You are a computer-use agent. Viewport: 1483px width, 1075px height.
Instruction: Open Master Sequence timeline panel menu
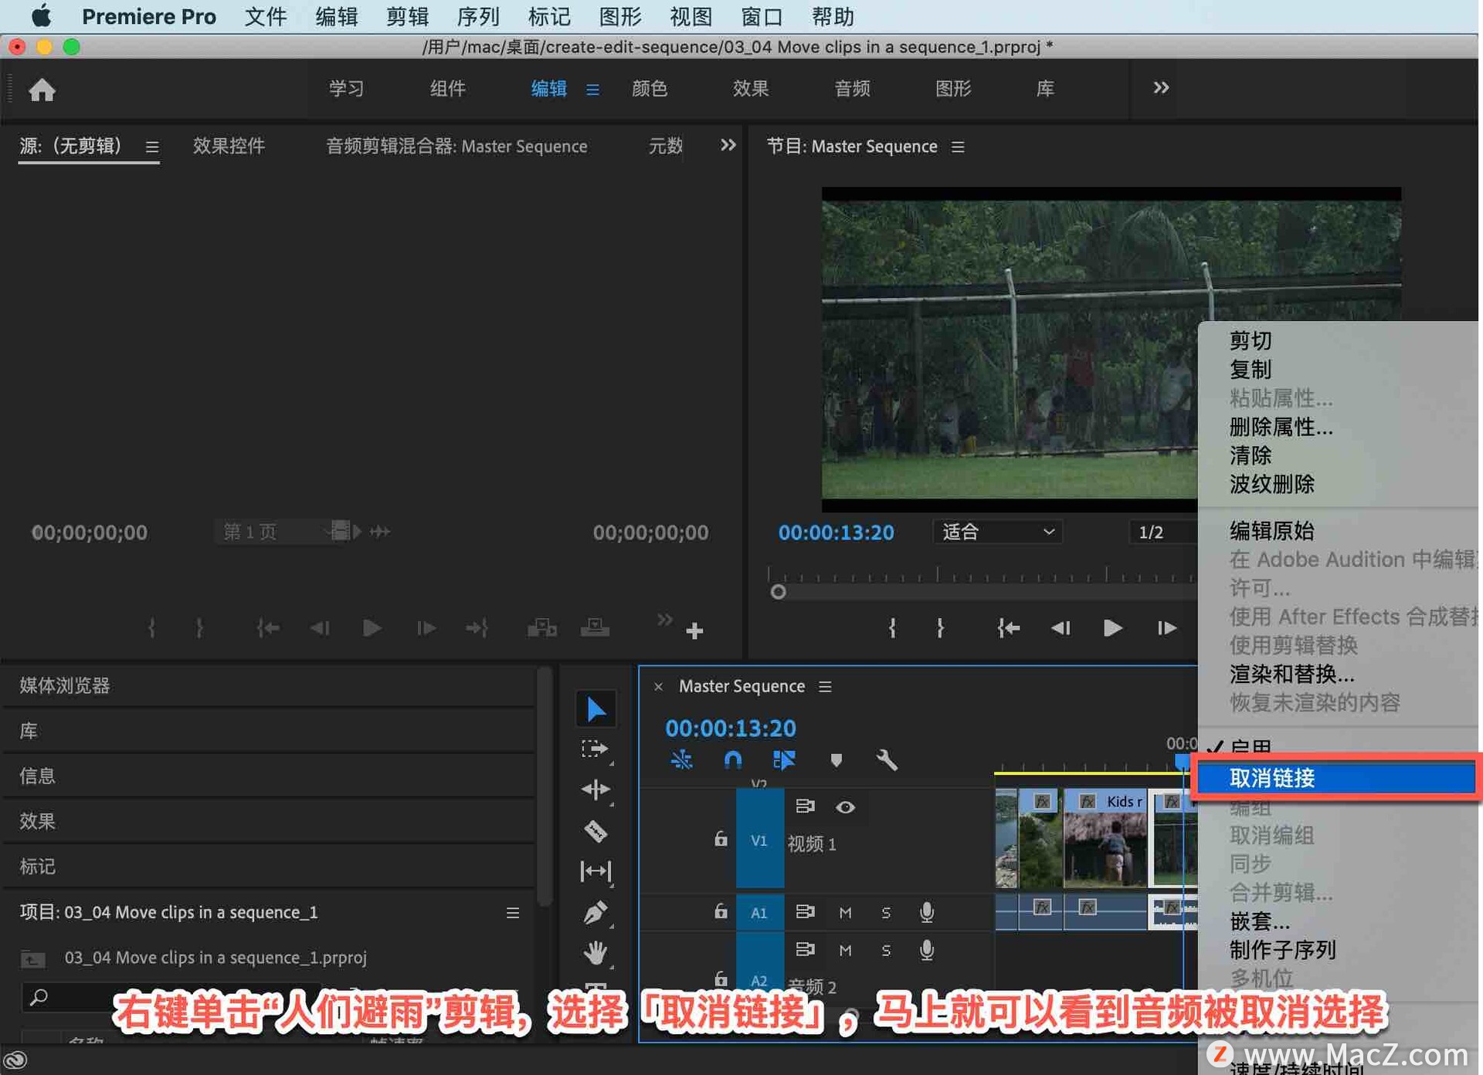(x=825, y=687)
